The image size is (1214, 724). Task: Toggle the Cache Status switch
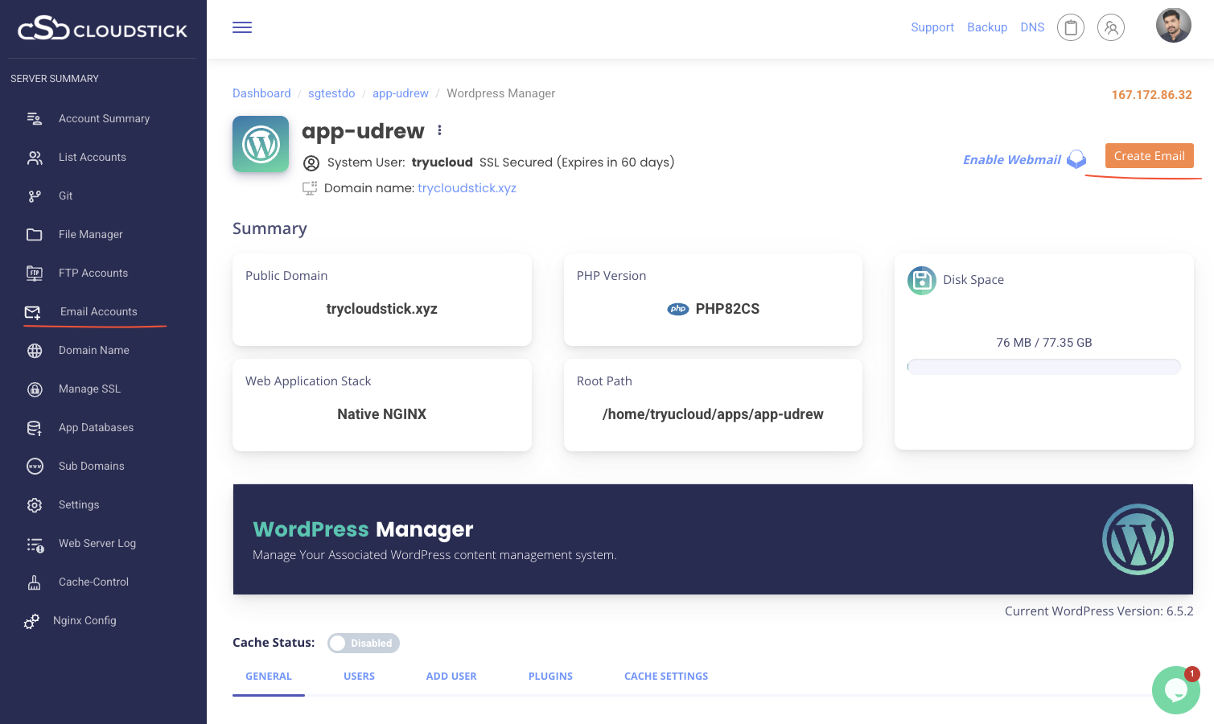tap(363, 643)
